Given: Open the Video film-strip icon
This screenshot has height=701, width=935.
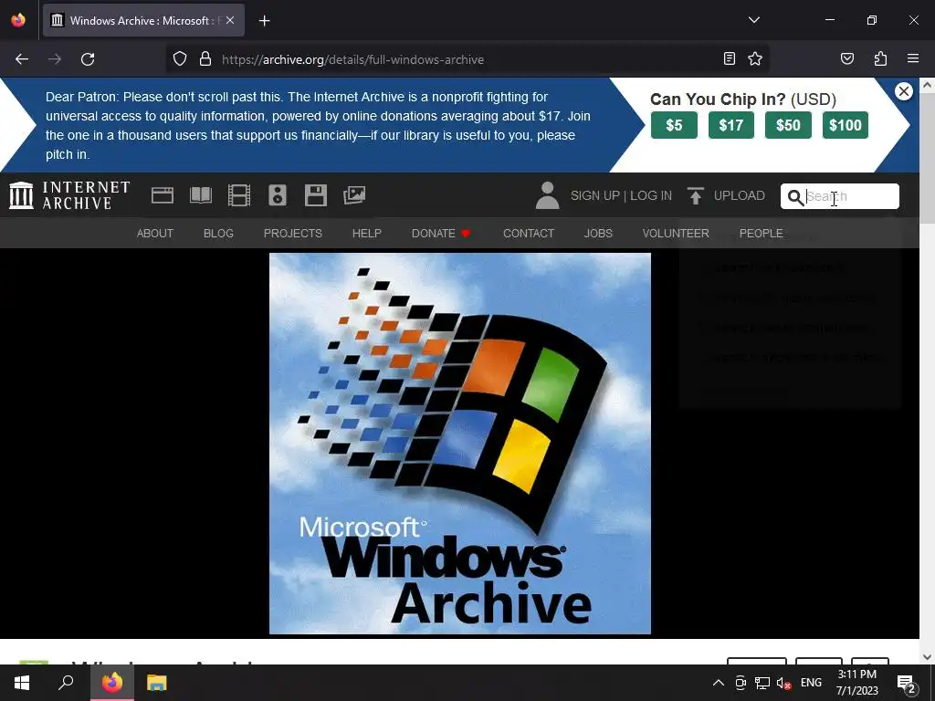Looking at the screenshot, I should 239,195.
